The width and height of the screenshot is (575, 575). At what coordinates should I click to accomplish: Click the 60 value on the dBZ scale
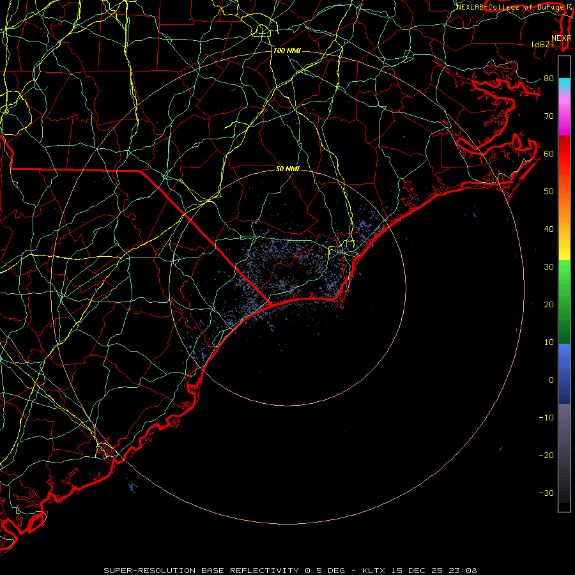click(549, 154)
